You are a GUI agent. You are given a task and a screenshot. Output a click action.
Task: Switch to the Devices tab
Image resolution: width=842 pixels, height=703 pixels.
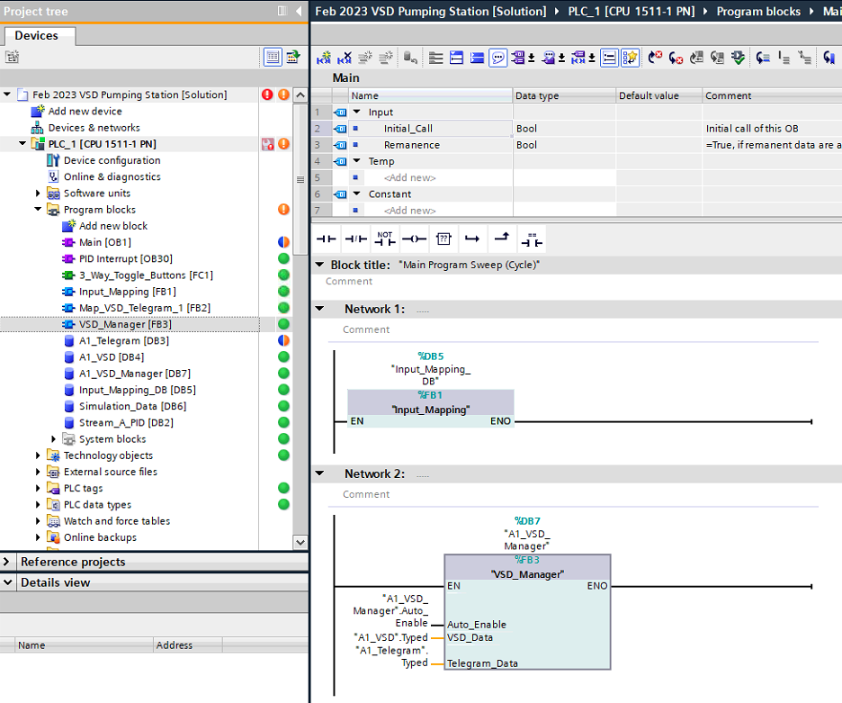pyautogui.click(x=37, y=36)
